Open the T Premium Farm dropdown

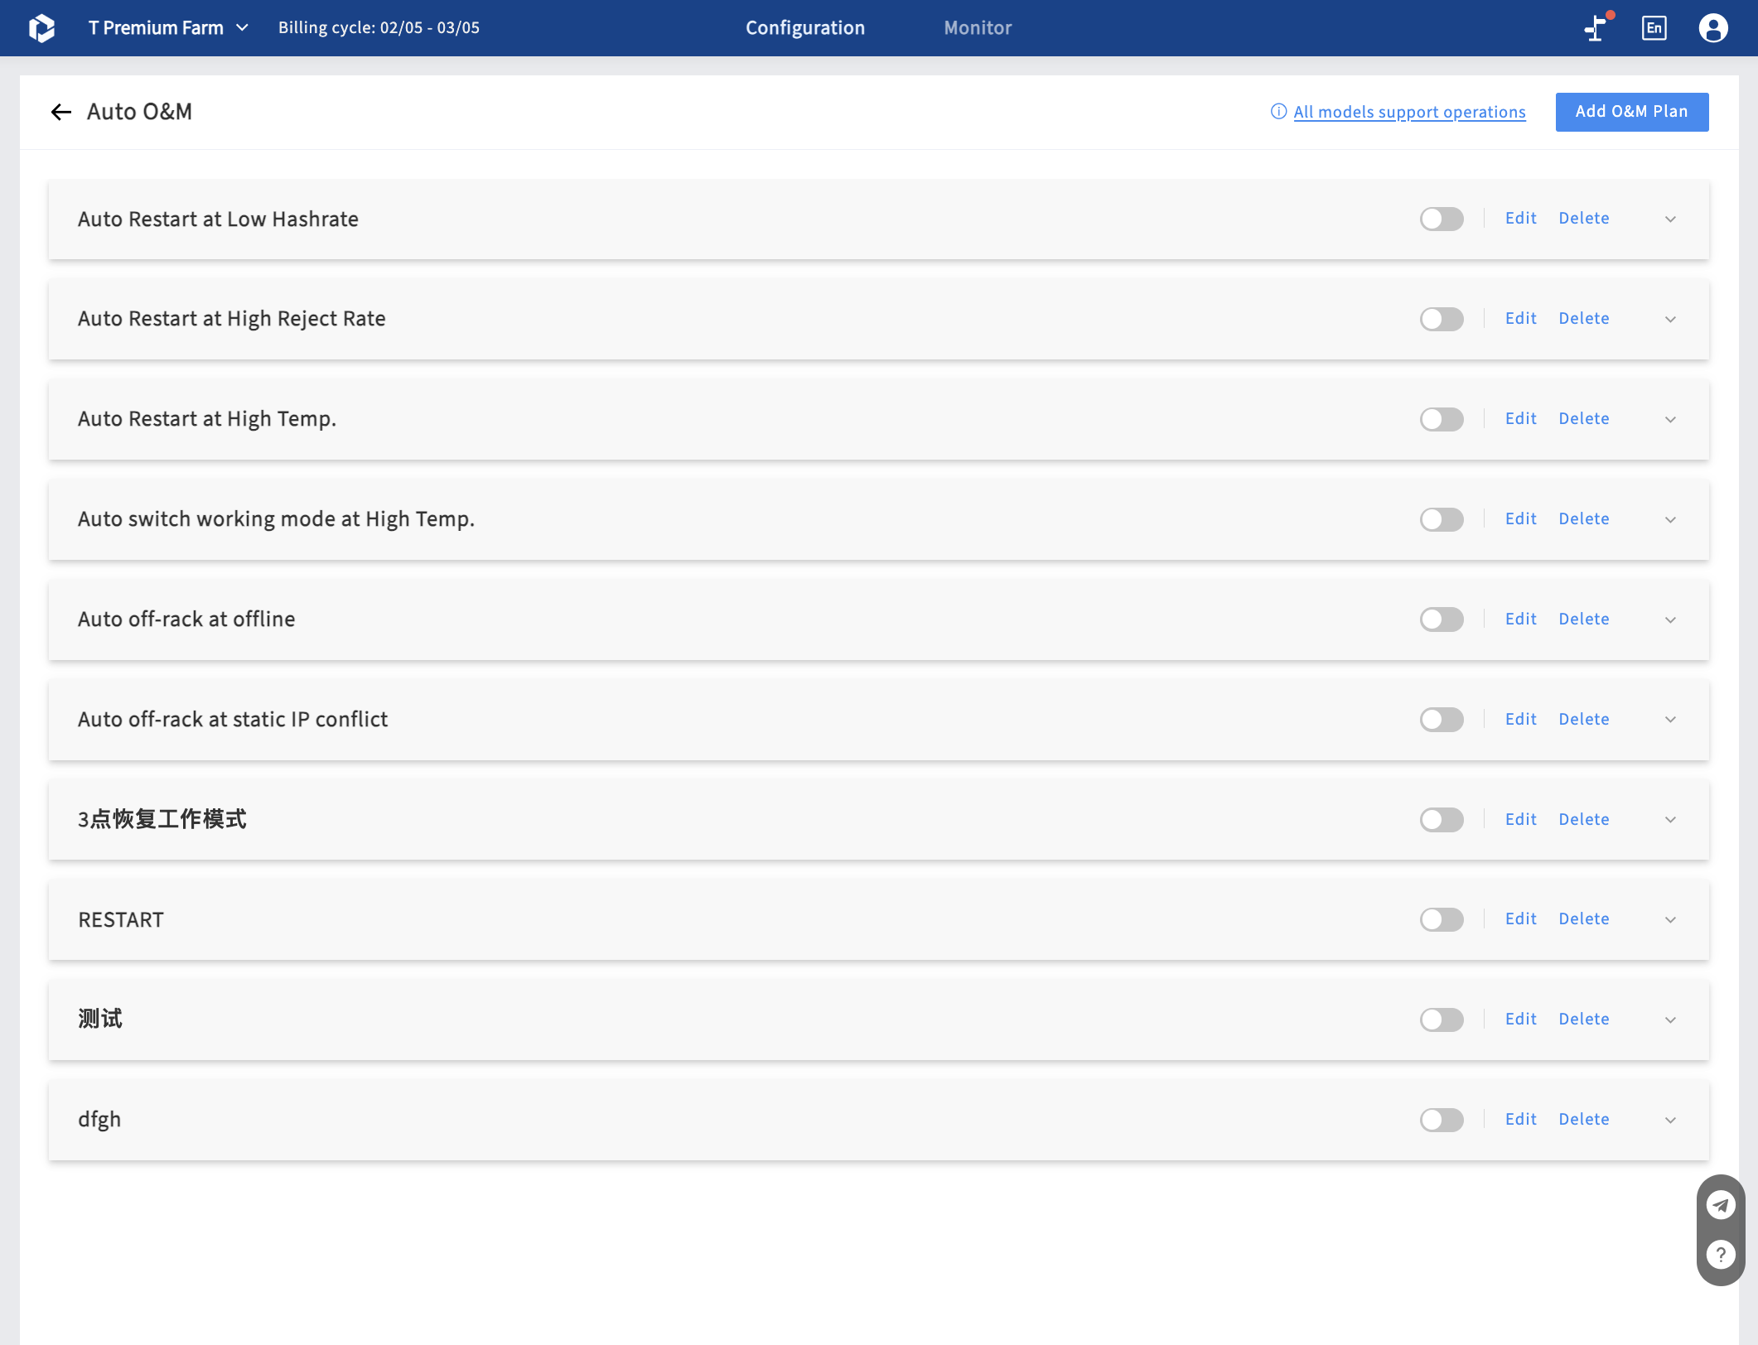click(x=168, y=28)
